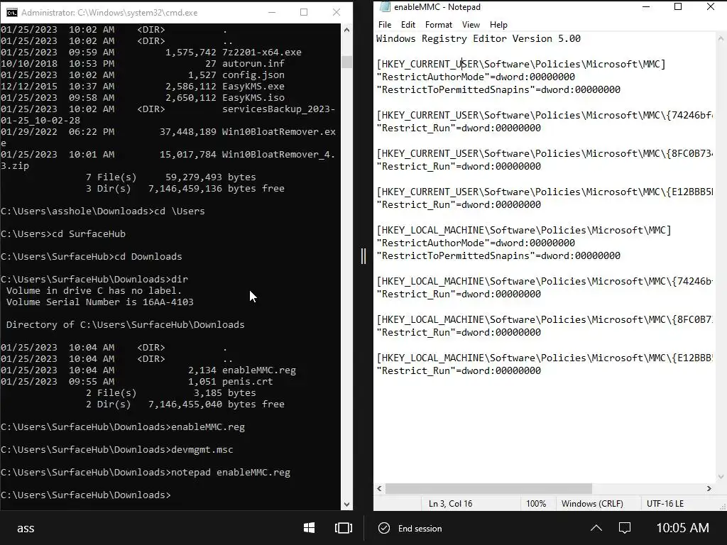Click the HKEY_CURRENT_USER {8FC0B73 key line
Viewport: 727px width, 545px height.
(545, 154)
